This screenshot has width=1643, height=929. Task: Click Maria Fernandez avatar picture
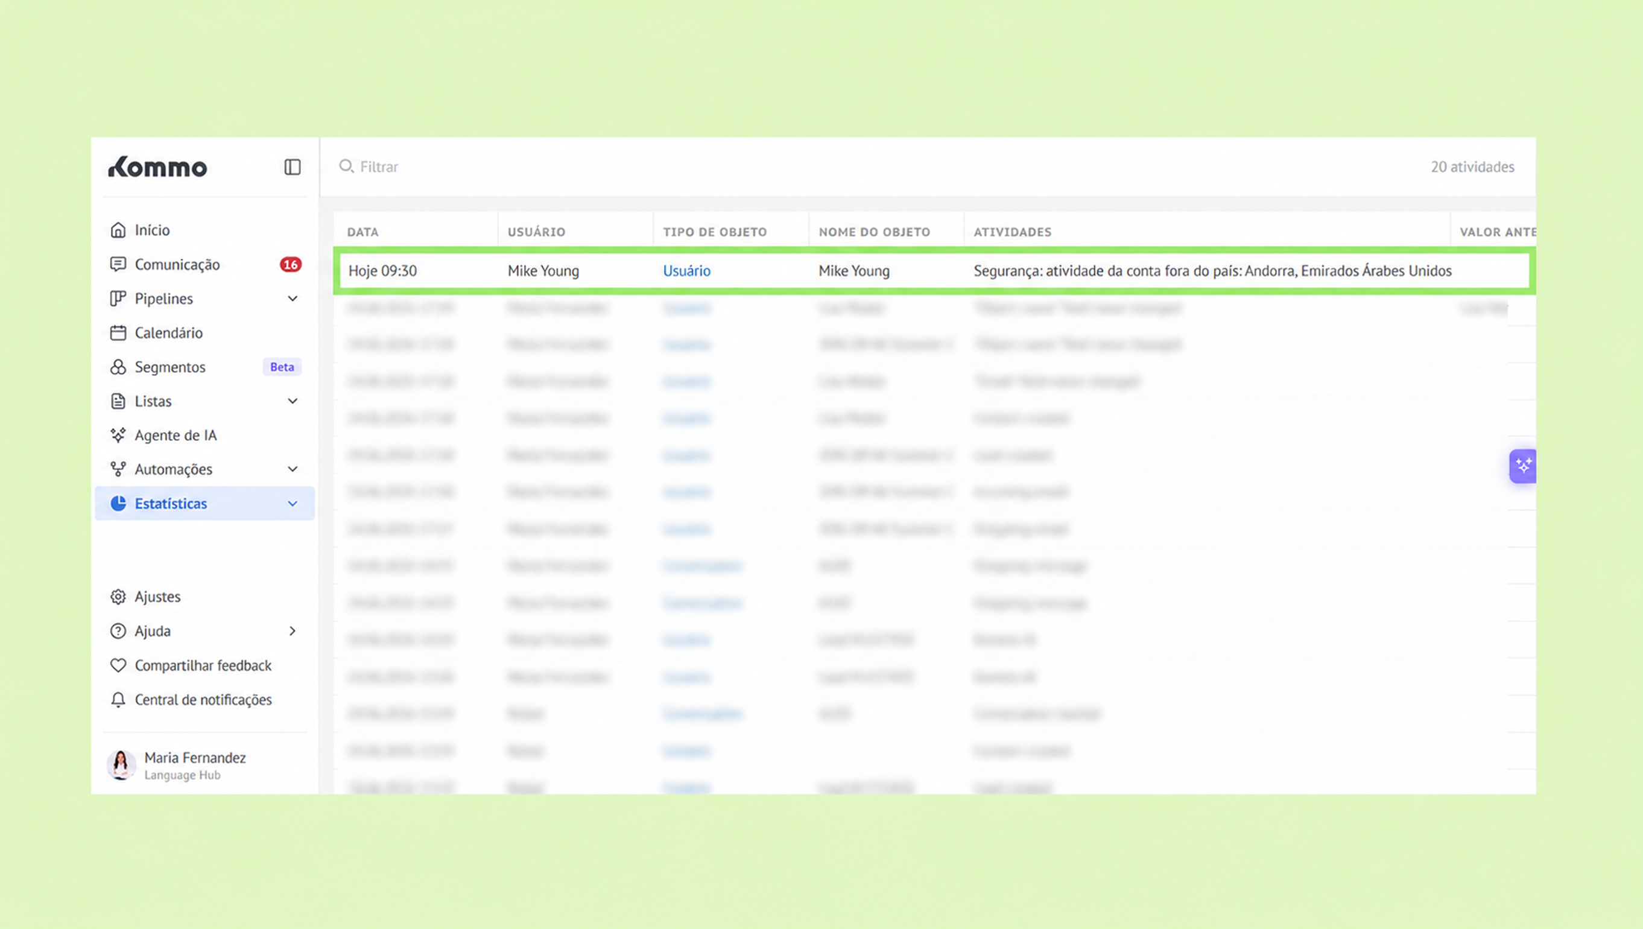click(x=121, y=764)
